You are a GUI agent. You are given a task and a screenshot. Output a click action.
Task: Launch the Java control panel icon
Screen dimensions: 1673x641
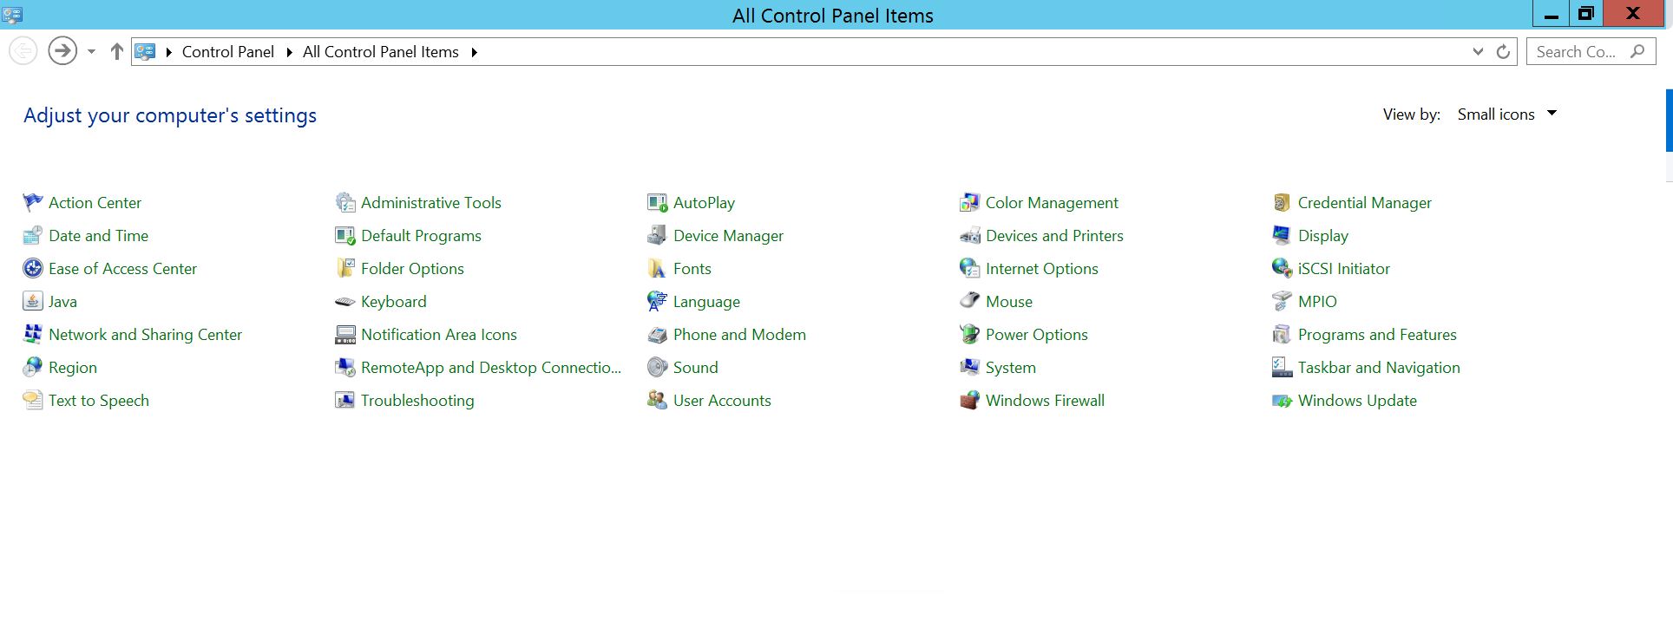pos(33,302)
